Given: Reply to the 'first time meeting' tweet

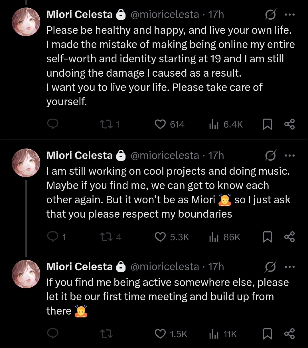Looking at the screenshot, I should click(52, 334).
